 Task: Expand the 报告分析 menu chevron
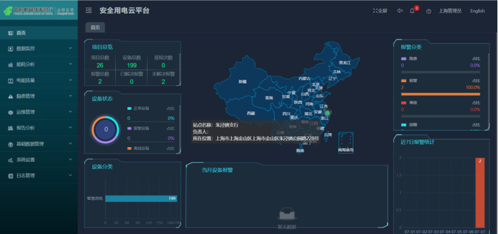coord(71,128)
